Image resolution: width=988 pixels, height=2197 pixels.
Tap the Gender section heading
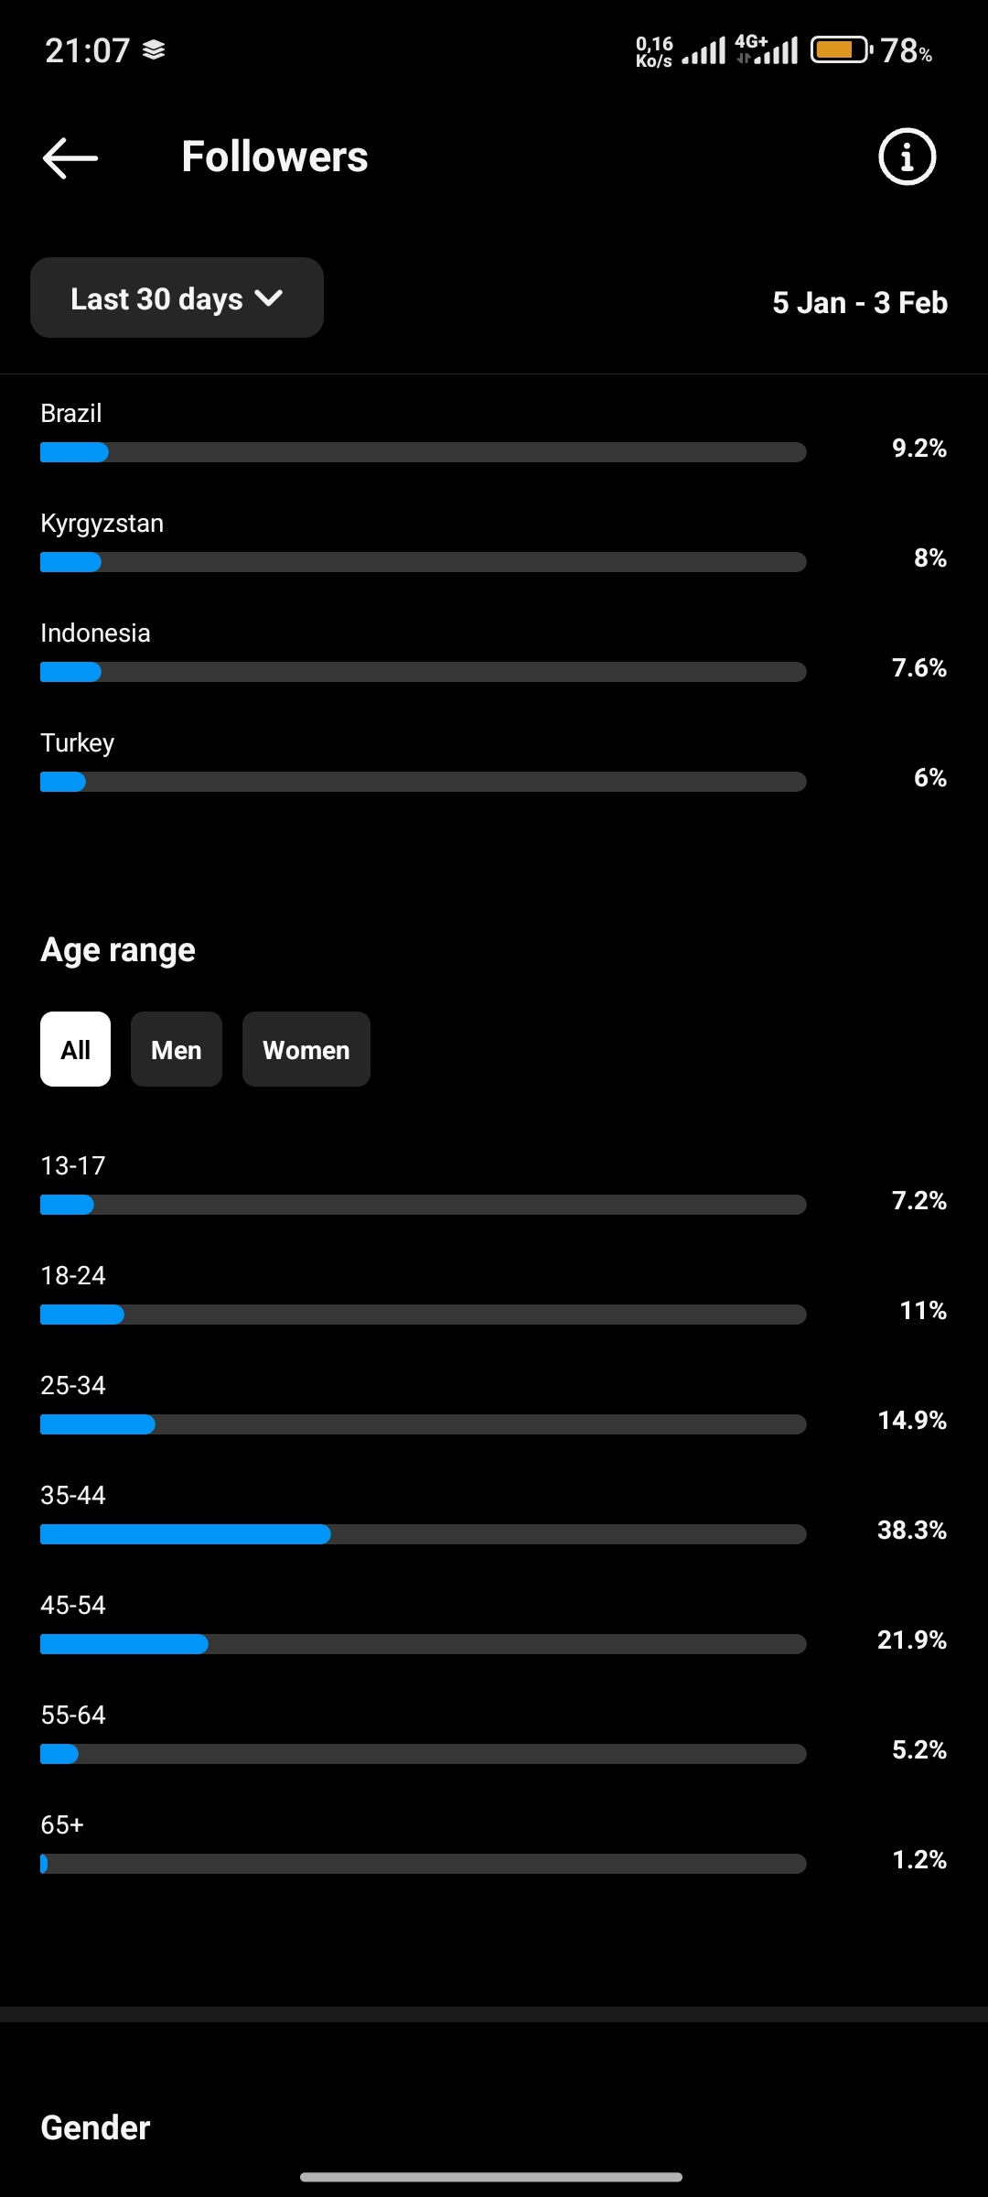(x=95, y=2127)
